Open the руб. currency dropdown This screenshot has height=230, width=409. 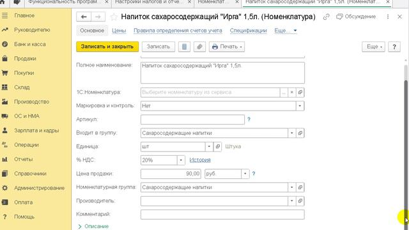point(245,174)
